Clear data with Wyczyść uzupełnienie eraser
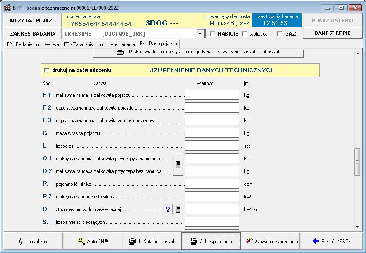366x253 pixels. [x=272, y=241]
